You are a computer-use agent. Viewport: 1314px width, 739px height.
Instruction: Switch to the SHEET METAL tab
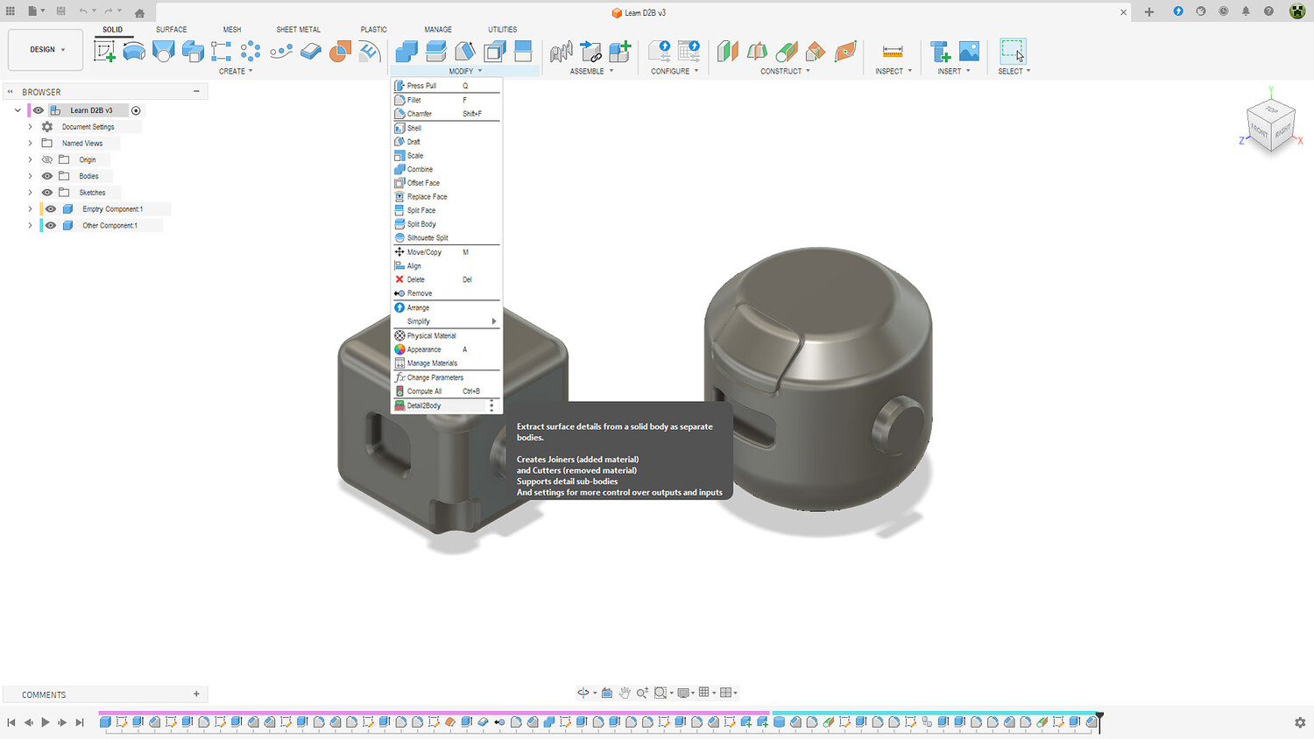pyautogui.click(x=298, y=30)
